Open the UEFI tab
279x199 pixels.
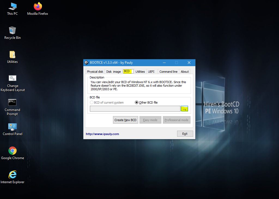(151, 72)
